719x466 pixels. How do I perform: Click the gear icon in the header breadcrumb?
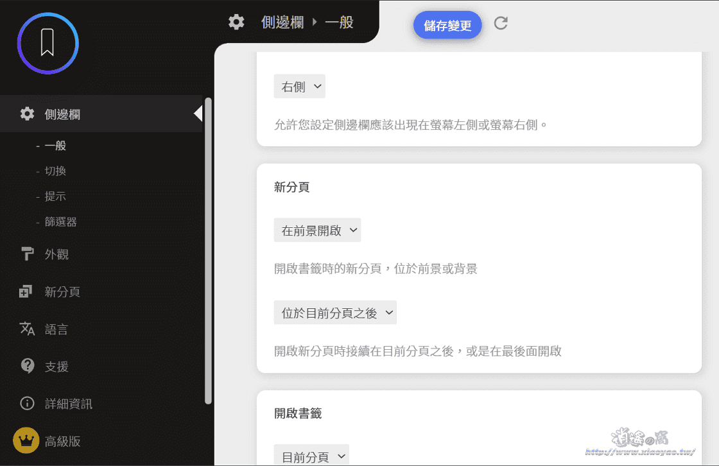click(236, 22)
